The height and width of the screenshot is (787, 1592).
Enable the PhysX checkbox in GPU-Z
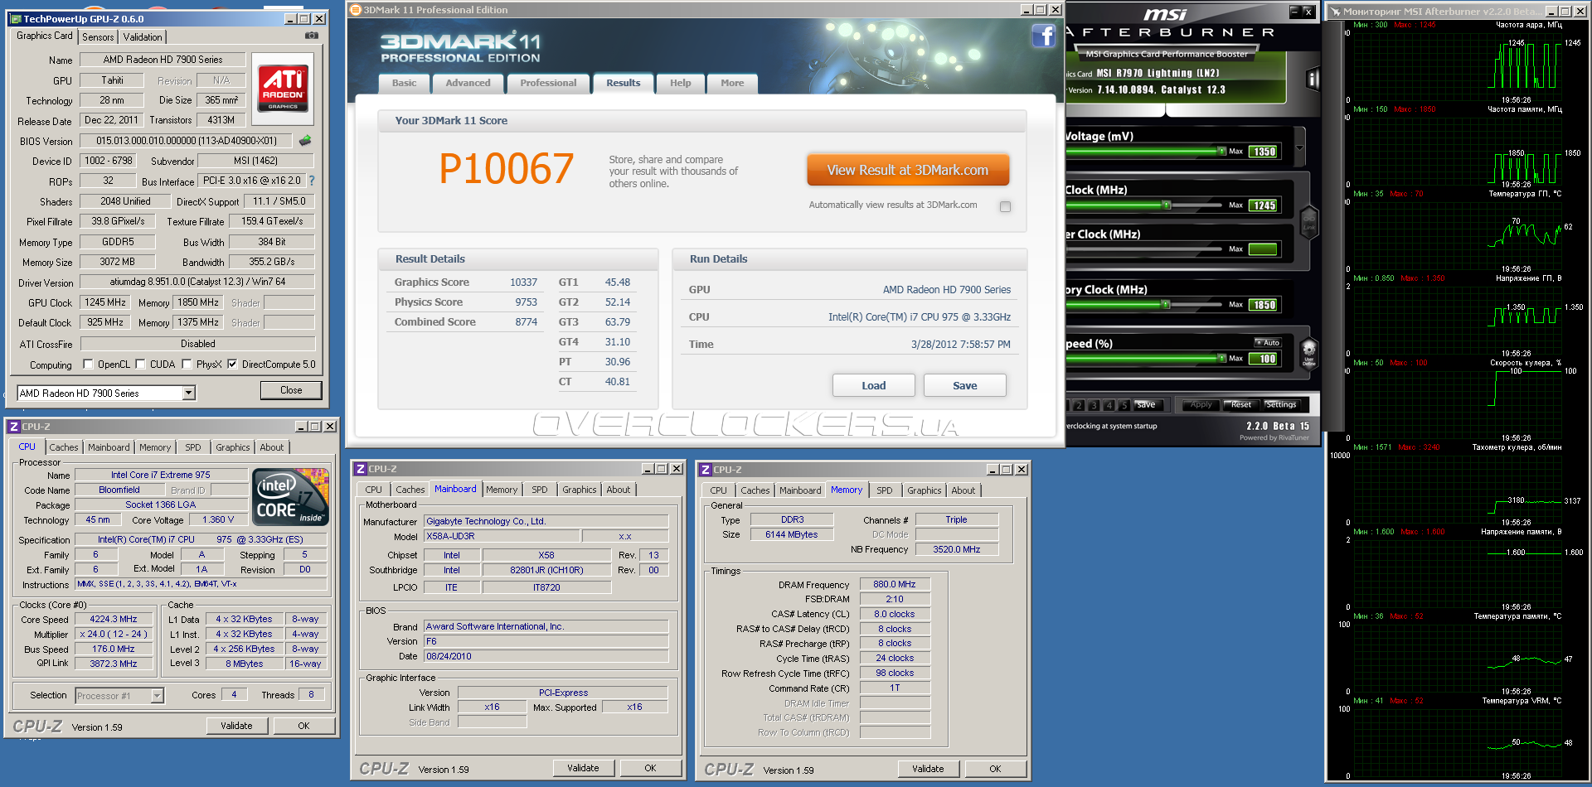187,364
